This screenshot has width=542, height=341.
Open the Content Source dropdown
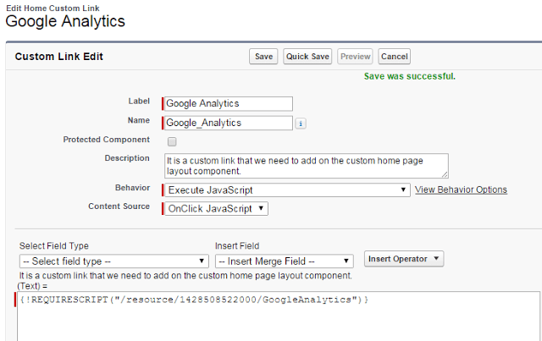tap(216, 209)
